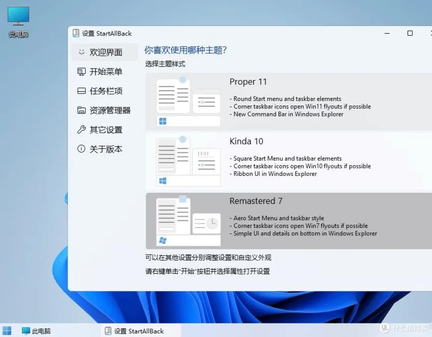
Task: Click the folder icon beside 资源管理器
Action: click(x=81, y=110)
